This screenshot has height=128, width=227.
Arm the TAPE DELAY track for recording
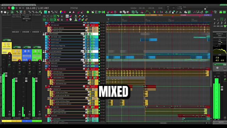(49, 66)
